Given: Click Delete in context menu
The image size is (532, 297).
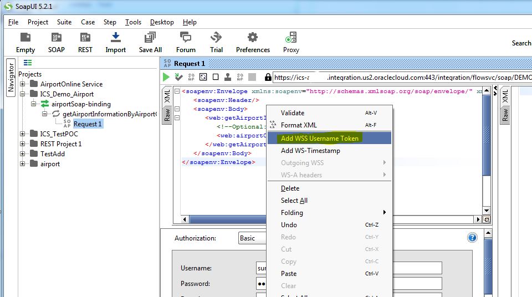Looking at the screenshot, I should 329,188.
